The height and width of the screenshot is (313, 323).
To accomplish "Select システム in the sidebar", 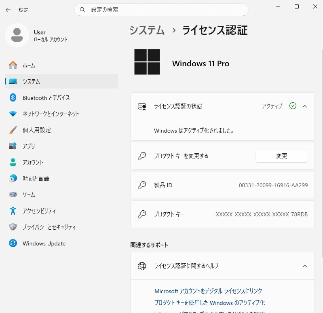I will [x=61, y=81].
